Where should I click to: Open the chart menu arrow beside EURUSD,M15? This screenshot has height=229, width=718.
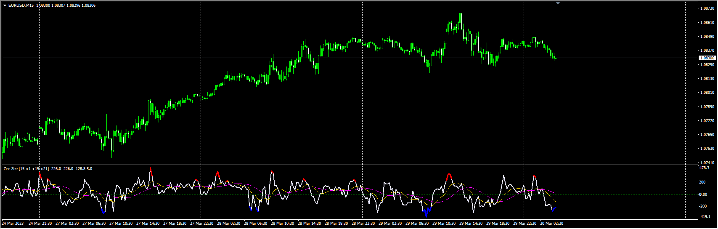click(5, 5)
